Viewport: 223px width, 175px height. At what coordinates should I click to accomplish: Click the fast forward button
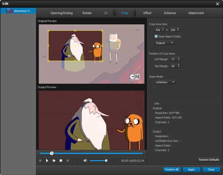(x=54, y=161)
